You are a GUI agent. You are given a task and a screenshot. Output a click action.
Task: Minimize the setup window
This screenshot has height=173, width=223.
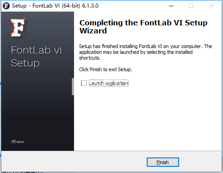171,6
